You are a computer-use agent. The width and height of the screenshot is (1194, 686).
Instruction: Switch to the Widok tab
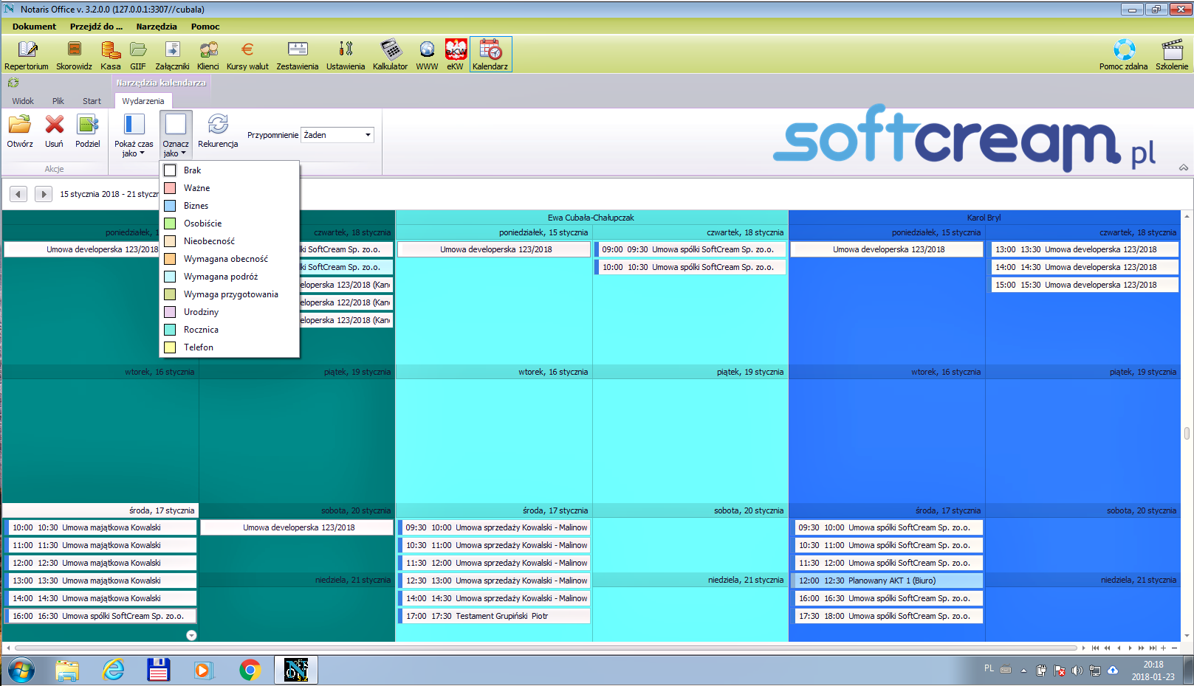tap(23, 101)
